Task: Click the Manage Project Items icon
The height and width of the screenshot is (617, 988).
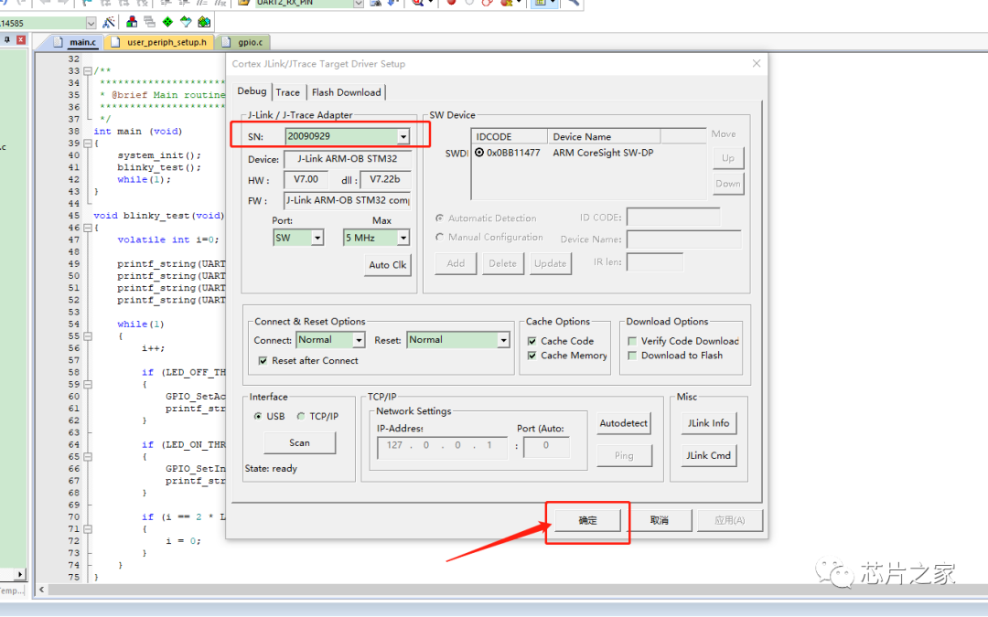Action: [133, 22]
